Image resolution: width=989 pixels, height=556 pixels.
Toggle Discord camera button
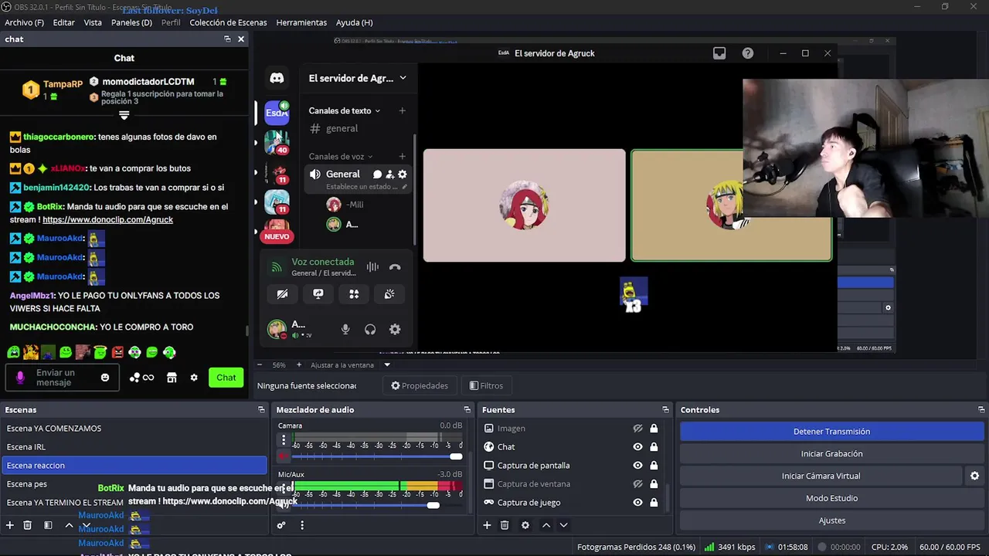(282, 294)
